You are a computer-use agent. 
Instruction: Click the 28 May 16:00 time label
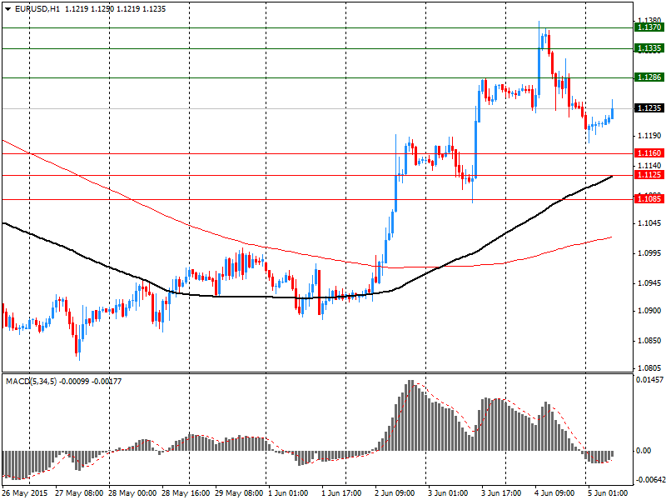pos(186,493)
